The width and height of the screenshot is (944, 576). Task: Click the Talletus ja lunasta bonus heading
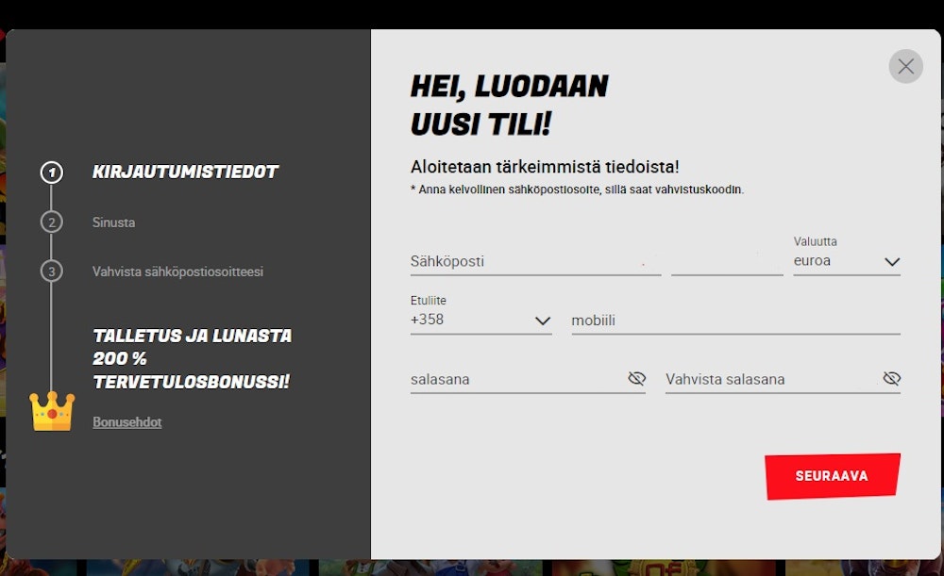192,358
